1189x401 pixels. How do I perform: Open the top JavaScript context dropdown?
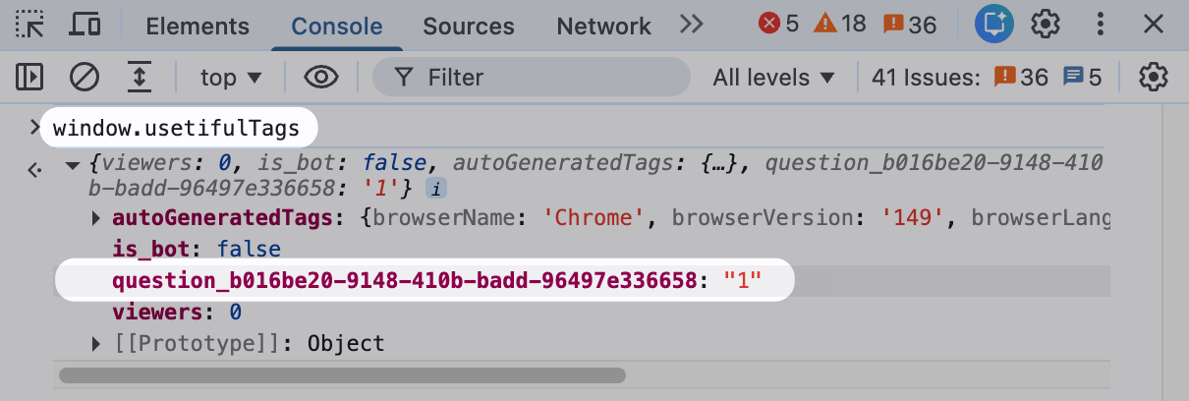click(x=231, y=77)
